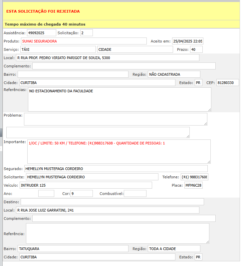Click the Telefone field
The image size is (241, 266).
[194, 177]
